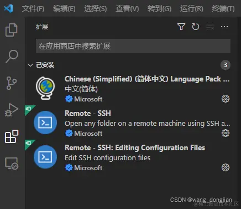Open gear for SSH Editing Configuration Files
The height and width of the screenshot is (209, 241).
tap(226, 167)
